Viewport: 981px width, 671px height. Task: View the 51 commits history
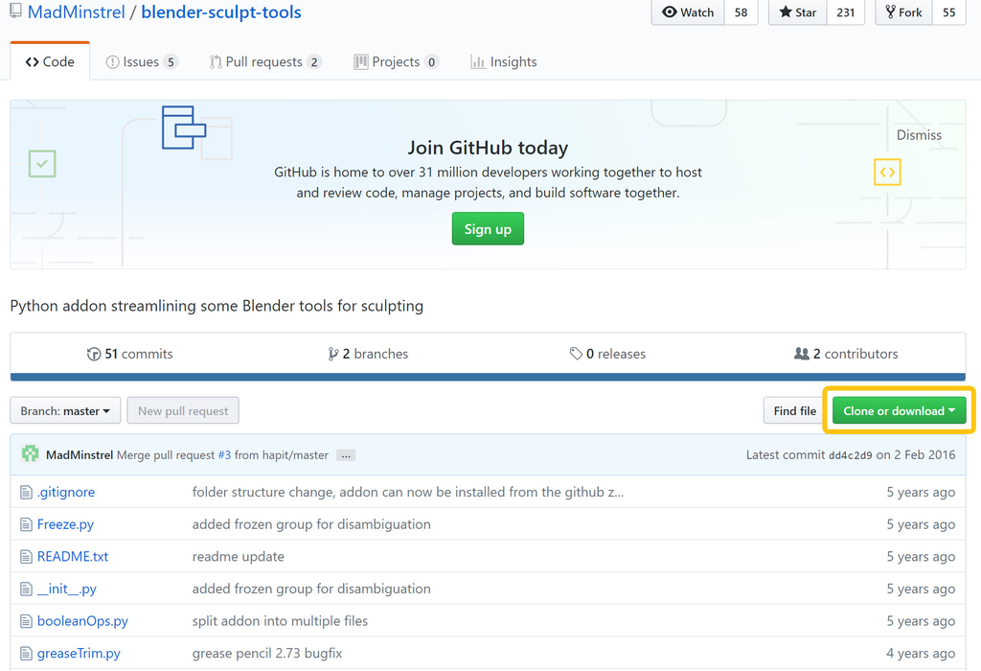pyautogui.click(x=129, y=354)
